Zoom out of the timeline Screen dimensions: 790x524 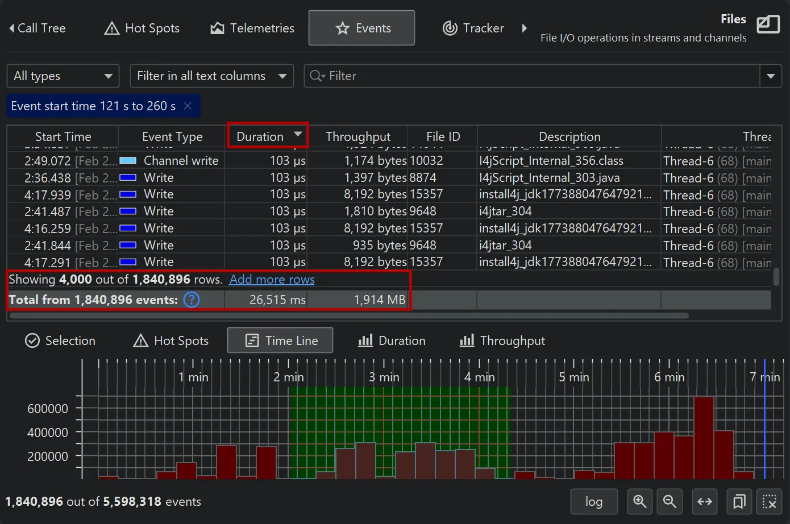point(670,502)
